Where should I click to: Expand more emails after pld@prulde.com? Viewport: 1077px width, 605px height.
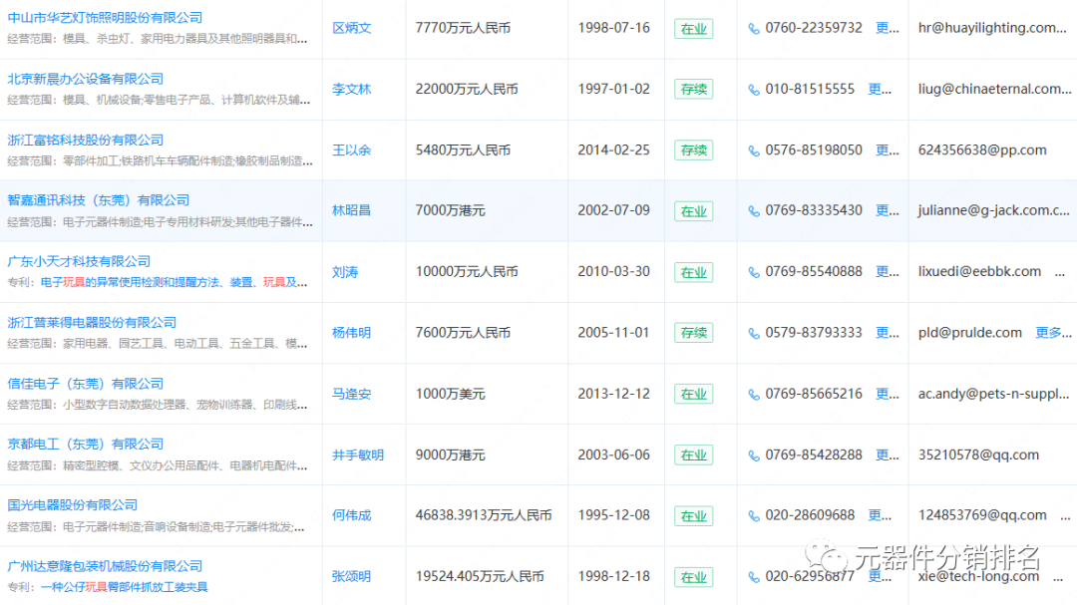tap(1054, 333)
